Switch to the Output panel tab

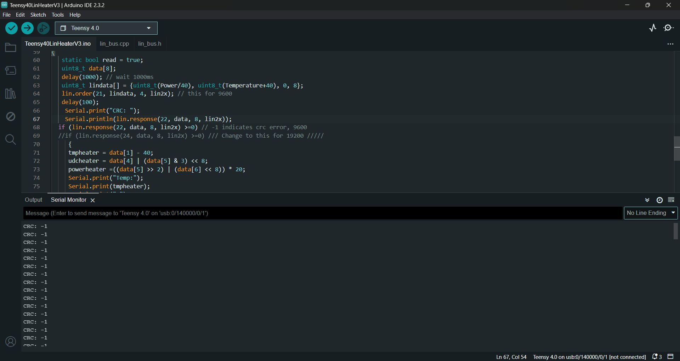[33, 200]
